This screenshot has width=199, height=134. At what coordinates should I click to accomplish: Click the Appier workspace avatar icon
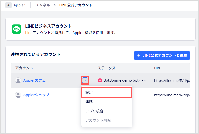[x=8, y=5]
